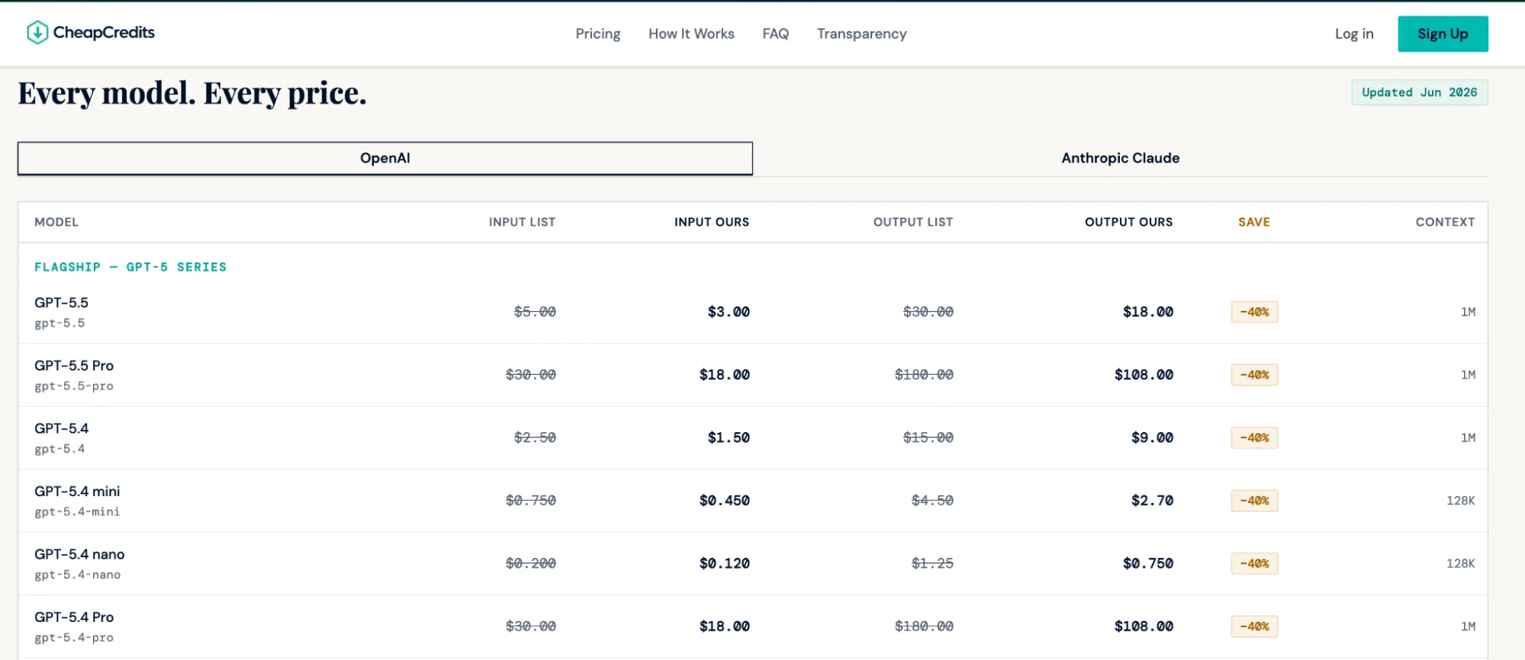Select the GPT-5.5 Pro model name
The image size is (1525, 660).
pyautogui.click(x=74, y=365)
